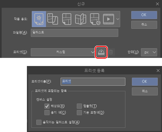Enable 움직이는 일러스트 설정(A) checkbox
The height and width of the screenshot is (132, 162).
tap(39, 122)
